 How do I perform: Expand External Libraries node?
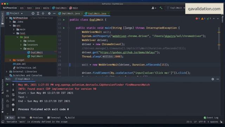pos(7,72)
